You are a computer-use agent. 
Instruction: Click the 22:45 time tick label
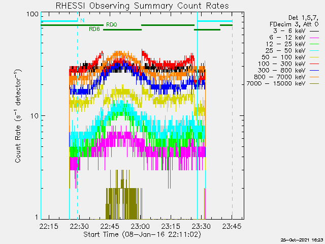(x=110, y=226)
